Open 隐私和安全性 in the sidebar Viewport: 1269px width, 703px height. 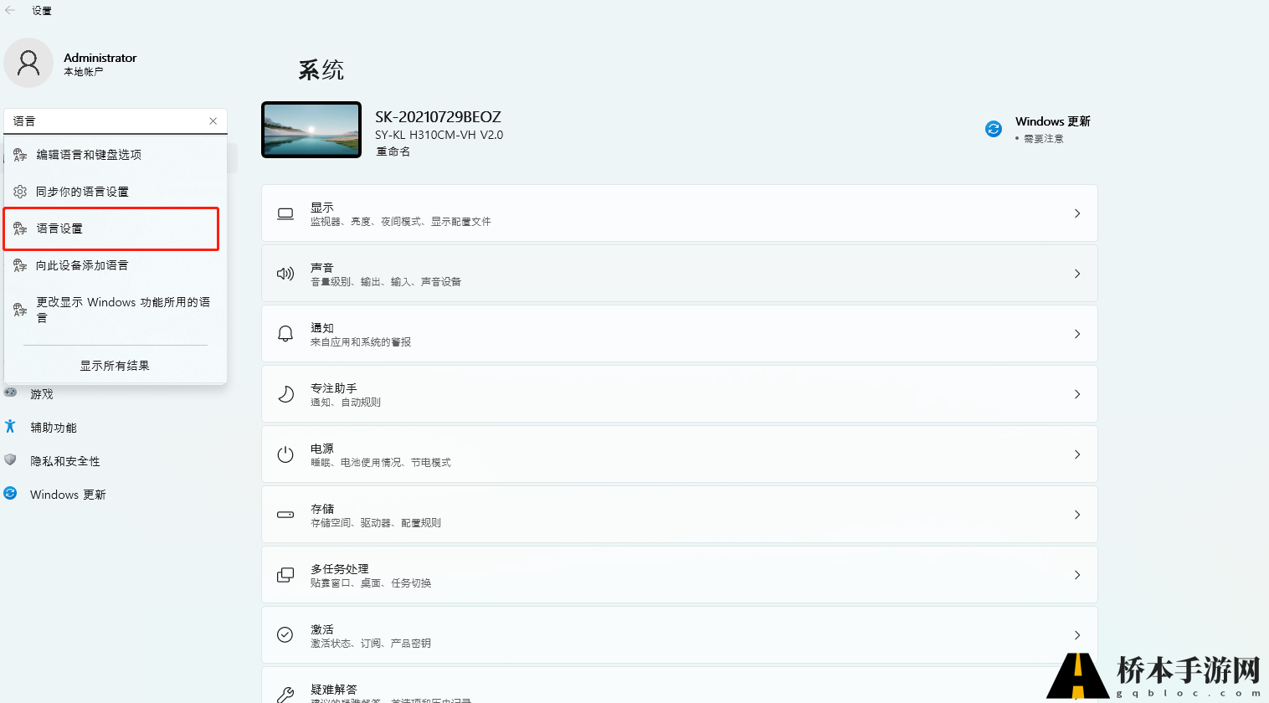pos(65,461)
